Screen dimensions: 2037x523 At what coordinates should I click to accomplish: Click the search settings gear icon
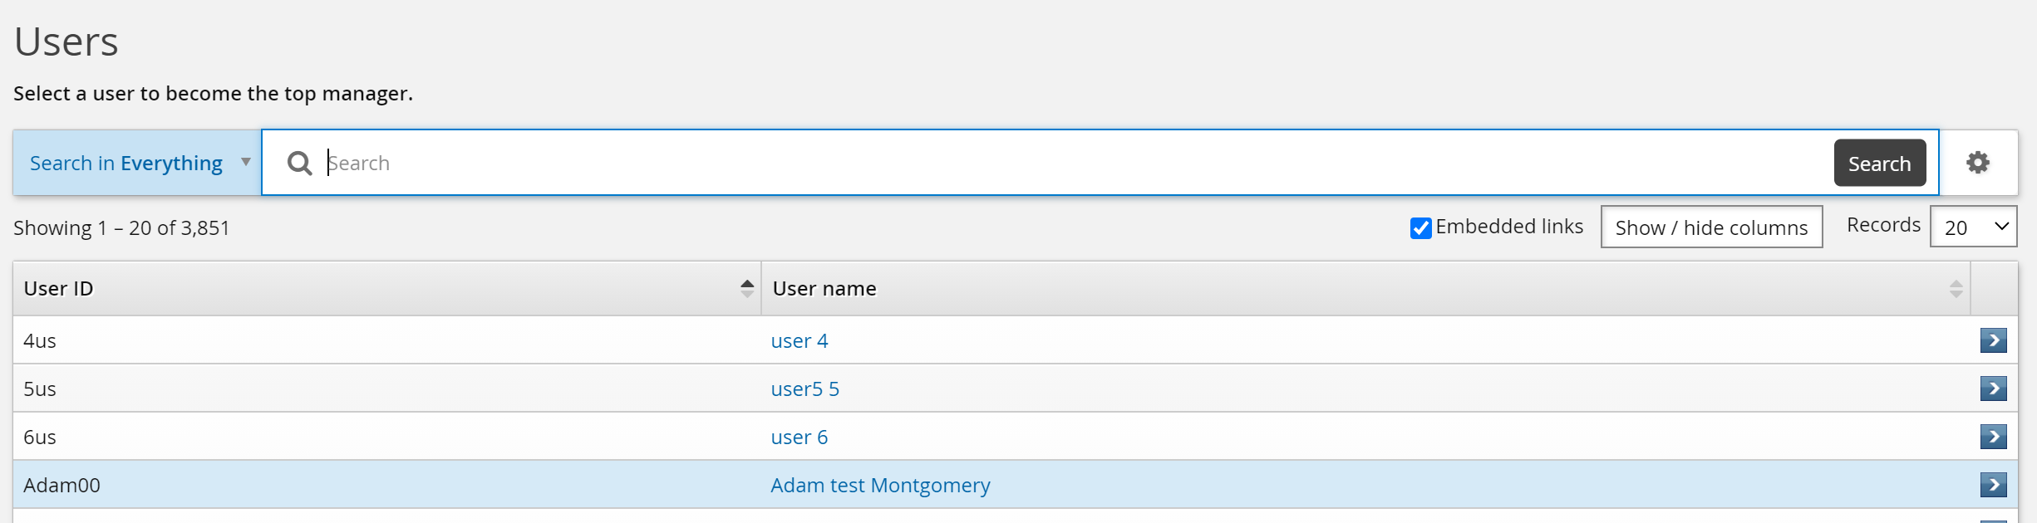click(1977, 163)
